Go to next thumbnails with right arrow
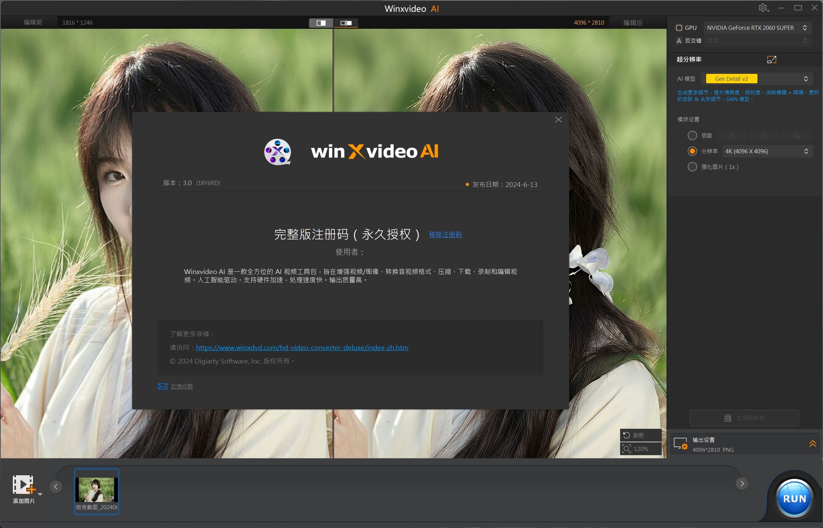Image resolution: width=823 pixels, height=528 pixels. tap(741, 483)
